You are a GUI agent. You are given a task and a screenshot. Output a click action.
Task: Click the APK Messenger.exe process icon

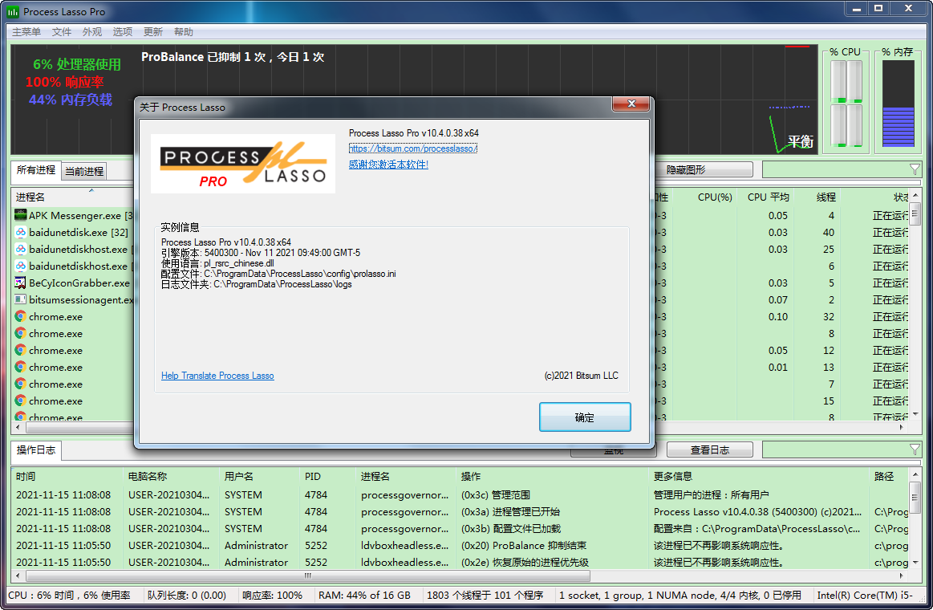(20, 215)
